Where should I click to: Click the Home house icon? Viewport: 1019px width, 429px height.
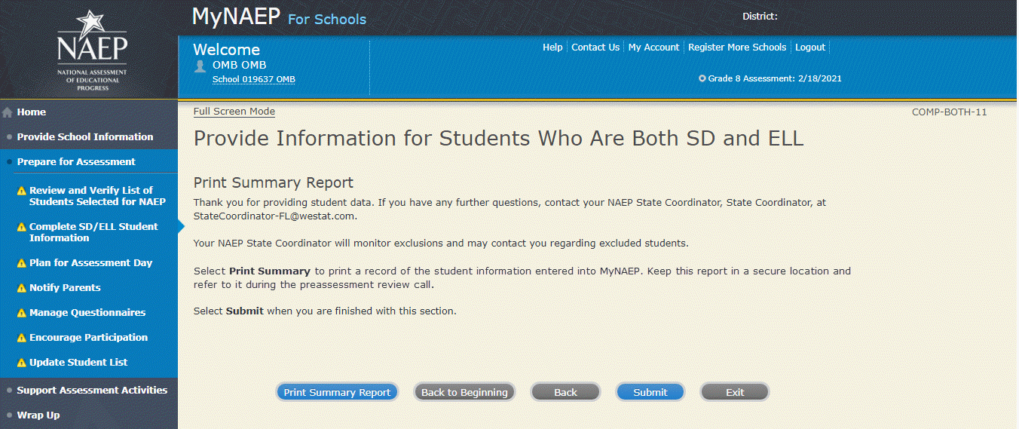(8, 112)
